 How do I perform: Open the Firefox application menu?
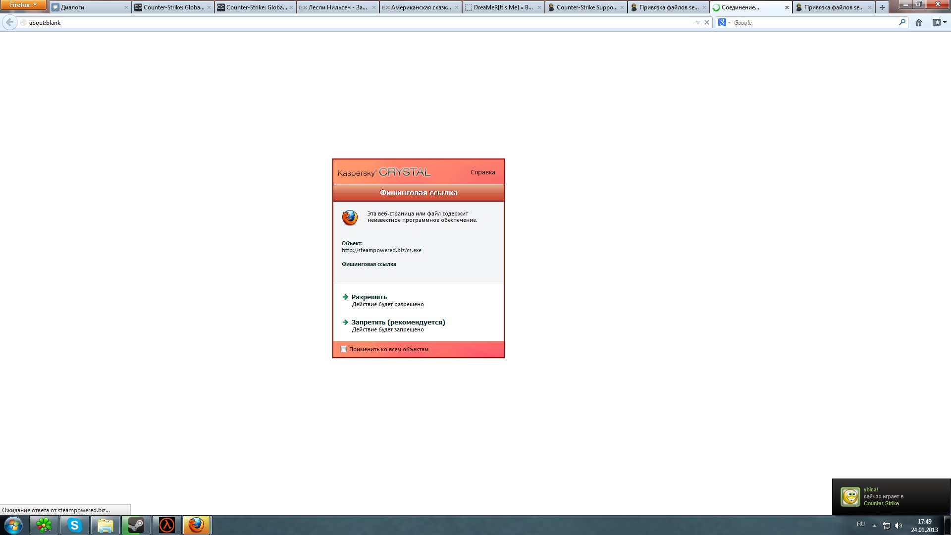(x=23, y=5)
